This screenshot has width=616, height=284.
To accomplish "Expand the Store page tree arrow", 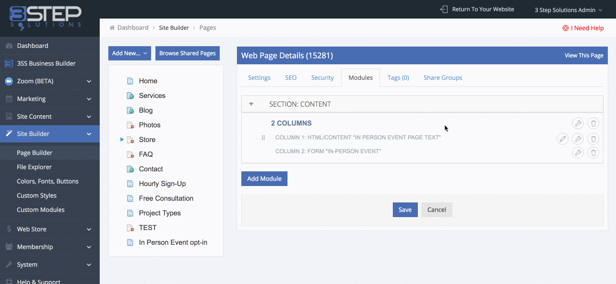I will pyautogui.click(x=122, y=139).
